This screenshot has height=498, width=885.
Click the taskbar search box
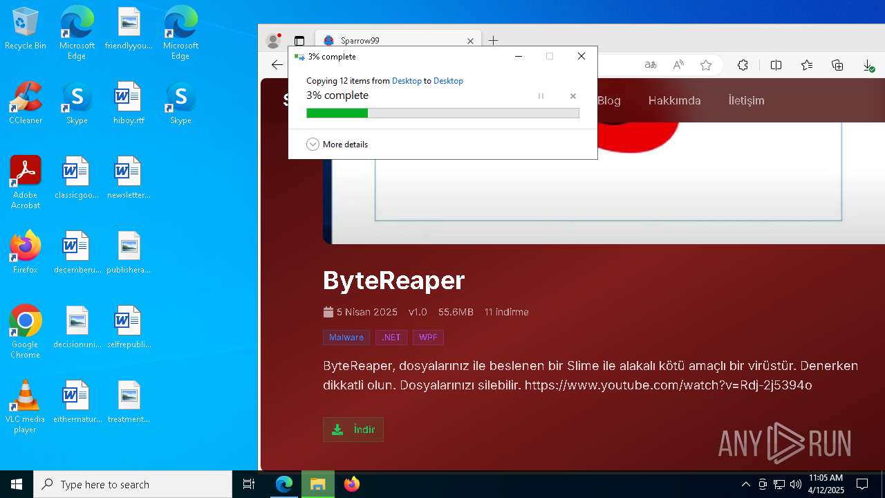133,484
